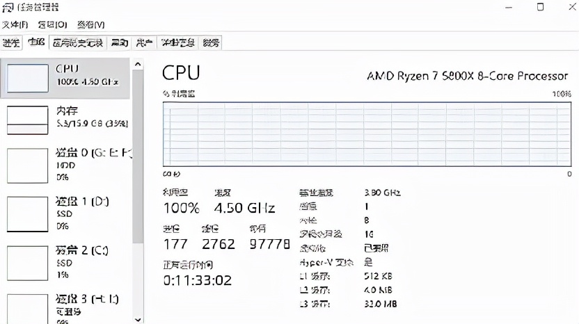Switch to the Details tab
The width and height of the screenshot is (579, 324).
coord(177,43)
